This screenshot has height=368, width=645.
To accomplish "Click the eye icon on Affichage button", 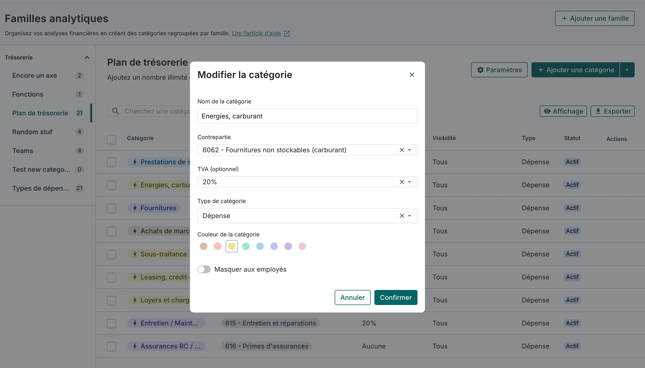I will click(x=547, y=111).
